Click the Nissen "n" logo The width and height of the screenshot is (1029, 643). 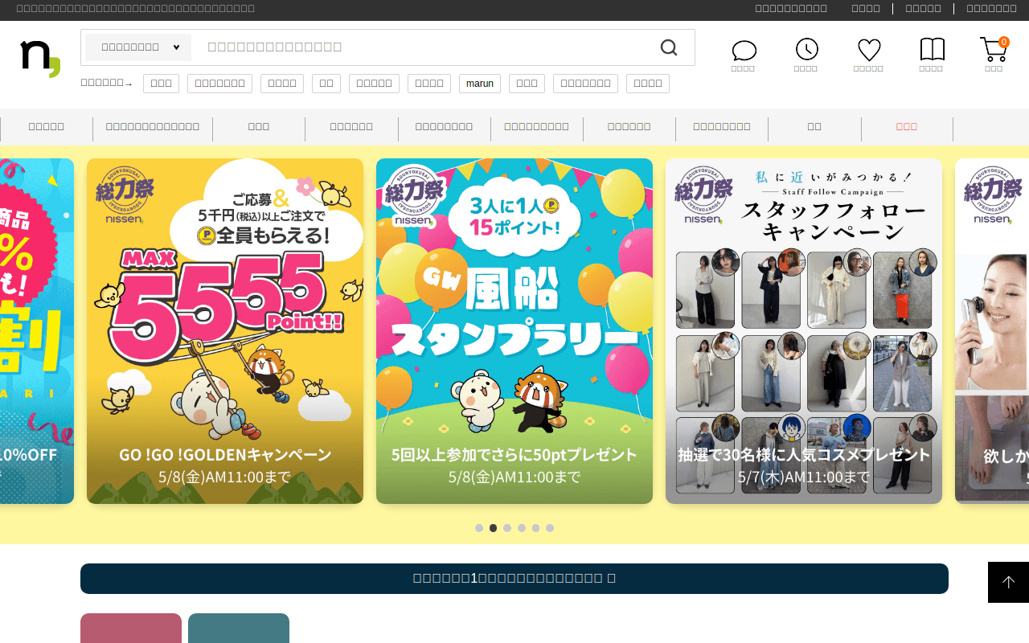pyautogui.click(x=40, y=58)
